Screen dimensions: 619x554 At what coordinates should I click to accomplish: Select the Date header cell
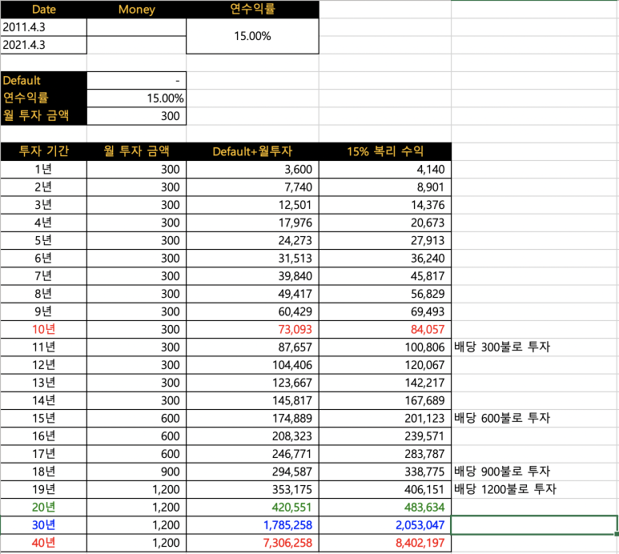pos(43,10)
